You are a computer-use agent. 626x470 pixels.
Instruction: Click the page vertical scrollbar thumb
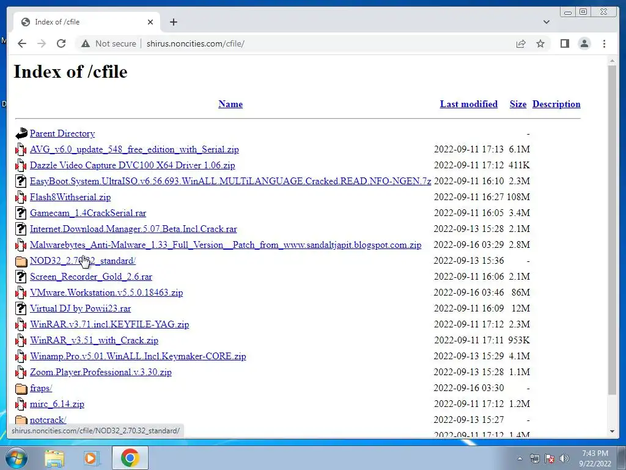click(612, 230)
